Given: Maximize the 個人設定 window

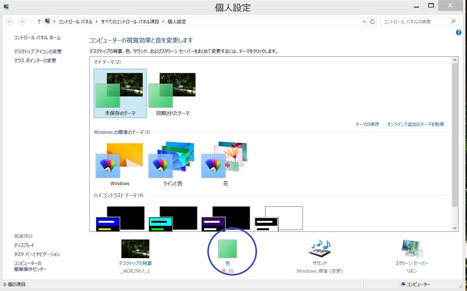Looking at the screenshot, I should pos(431,5).
